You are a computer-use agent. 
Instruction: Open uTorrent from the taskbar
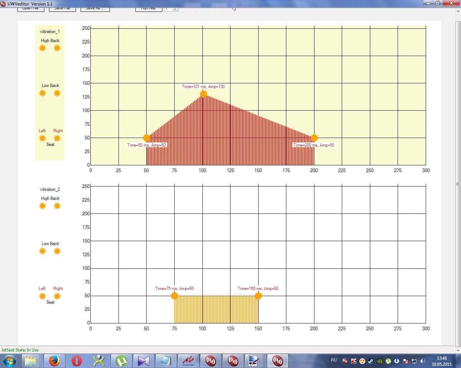121,360
